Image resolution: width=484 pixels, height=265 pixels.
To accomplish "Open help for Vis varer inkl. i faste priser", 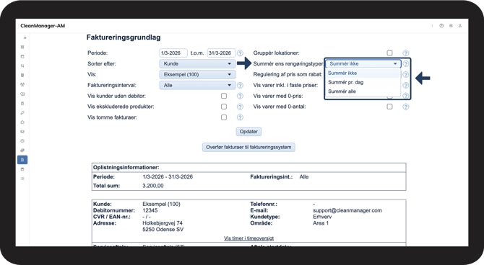I will click(x=405, y=85).
